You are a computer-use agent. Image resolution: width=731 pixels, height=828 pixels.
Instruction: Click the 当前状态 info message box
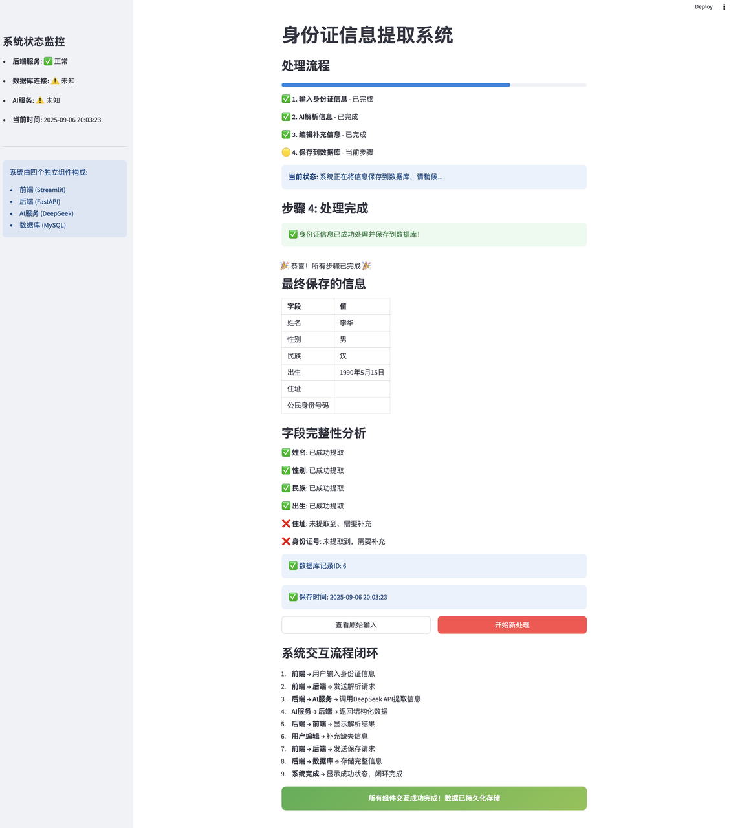pos(434,177)
